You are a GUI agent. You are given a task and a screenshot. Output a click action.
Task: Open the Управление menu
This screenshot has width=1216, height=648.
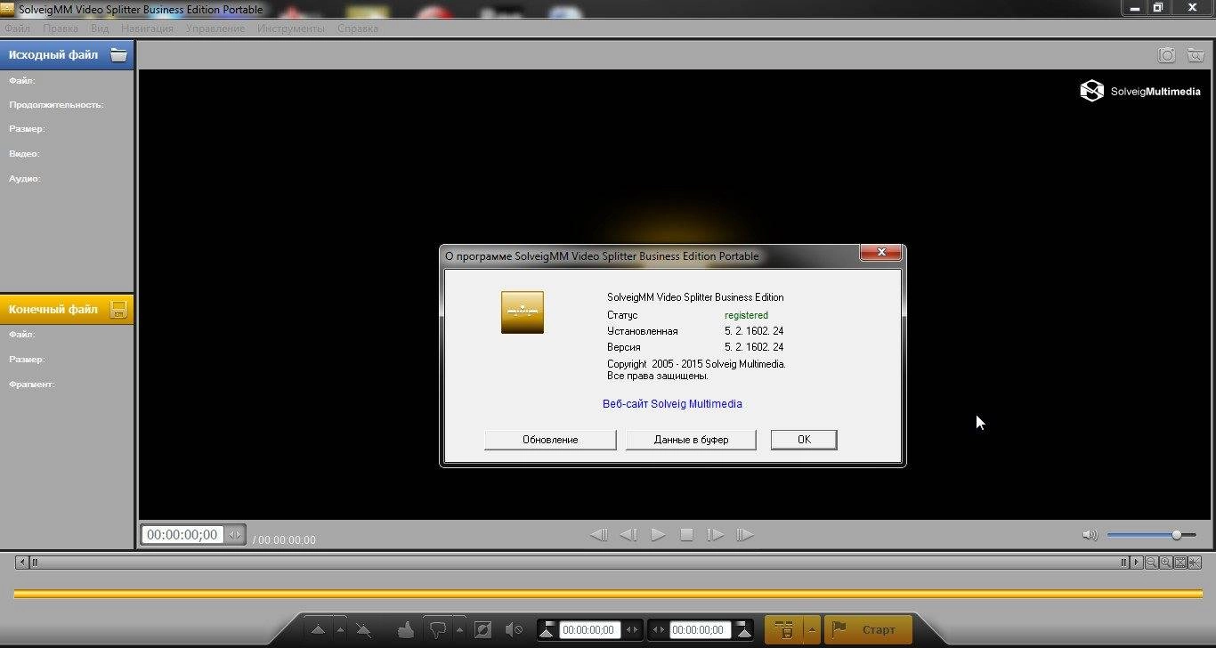click(215, 28)
